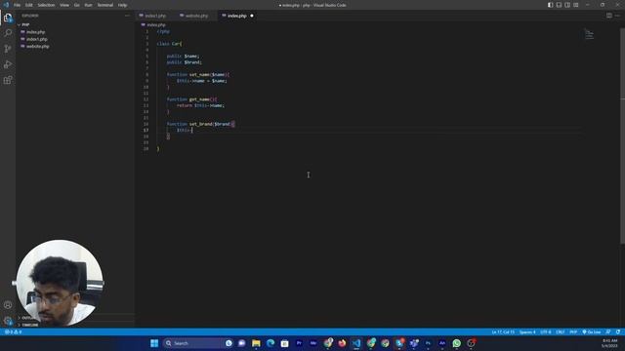The width and height of the screenshot is (625, 351).
Task: Open Firefox from taskbar
Action: pos(342,343)
